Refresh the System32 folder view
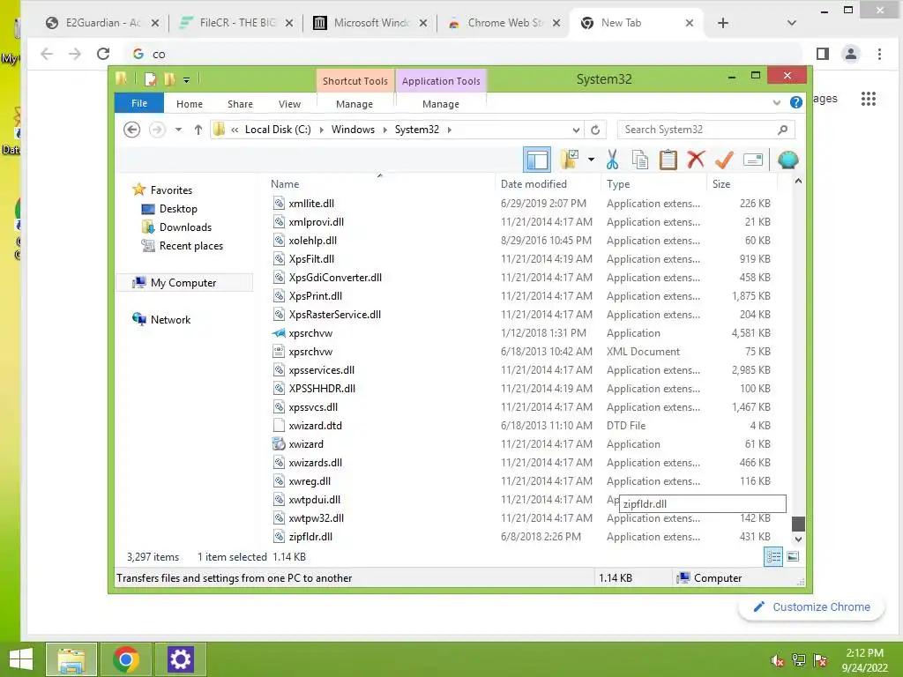Image resolution: width=903 pixels, height=677 pixels. (x=595, y=130)
